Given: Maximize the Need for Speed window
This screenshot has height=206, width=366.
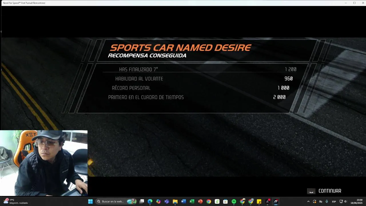Looking at the screenshot, I should [x=354, y=3].
